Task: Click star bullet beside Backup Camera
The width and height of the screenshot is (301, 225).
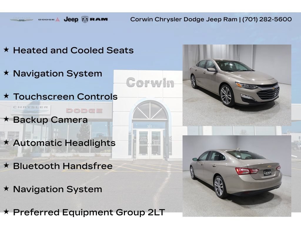Action: [6, 119]
